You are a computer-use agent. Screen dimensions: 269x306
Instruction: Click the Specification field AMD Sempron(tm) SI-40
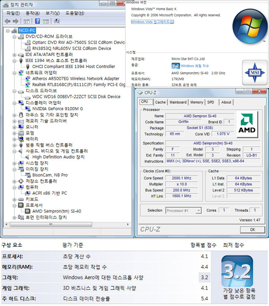(x=213, y=143)
